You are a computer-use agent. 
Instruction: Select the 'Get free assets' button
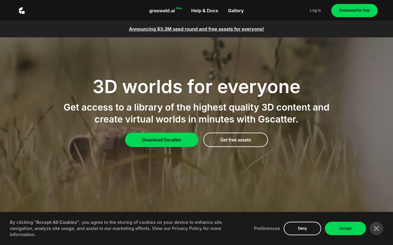click(x=235, y=140)
